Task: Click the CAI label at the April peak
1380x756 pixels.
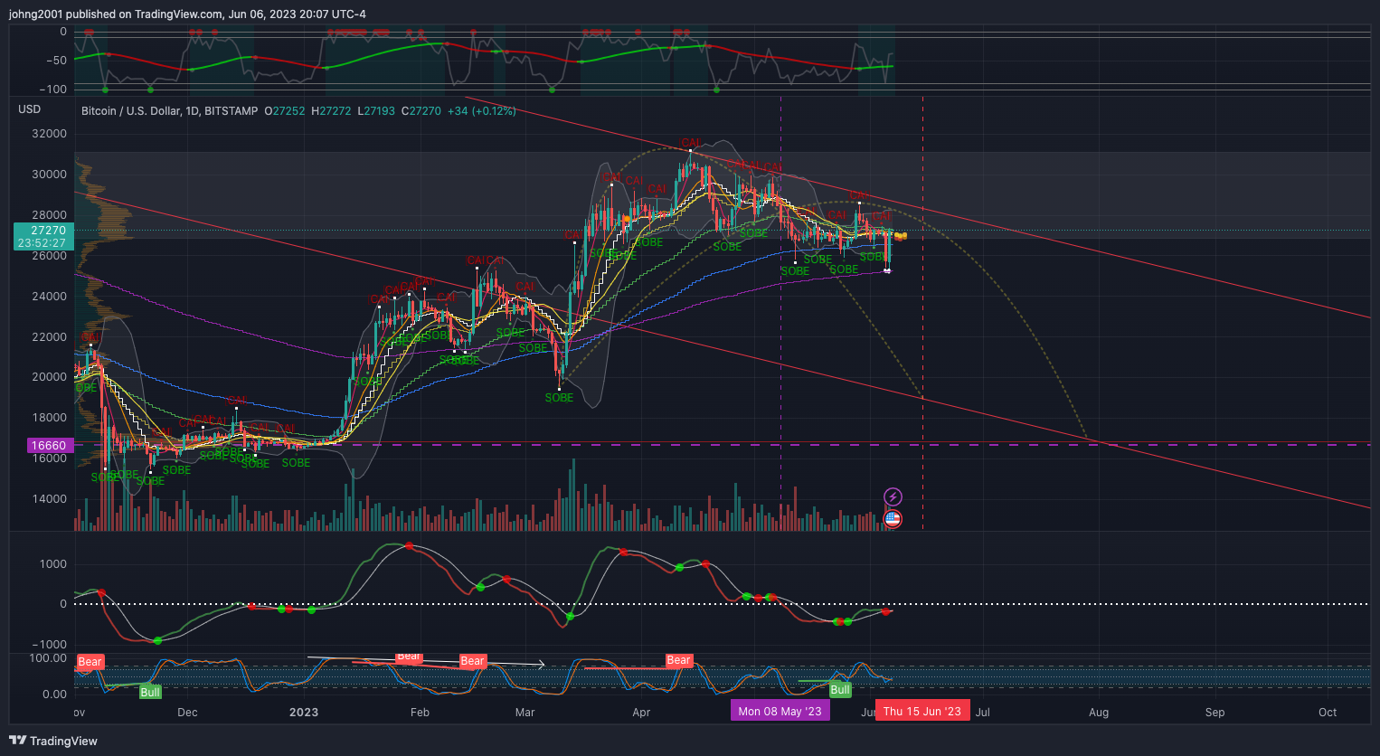Action: click(x=691, y=143)
